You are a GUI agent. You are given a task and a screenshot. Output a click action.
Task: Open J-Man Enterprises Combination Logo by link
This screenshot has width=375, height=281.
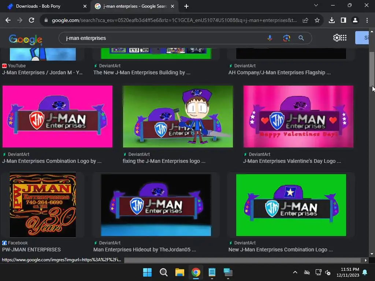[x=52, y=161]
